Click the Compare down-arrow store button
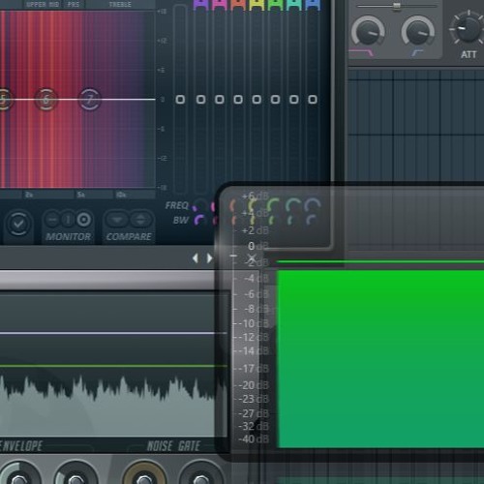This screenshot has width=484, height=484. (116, 220)
